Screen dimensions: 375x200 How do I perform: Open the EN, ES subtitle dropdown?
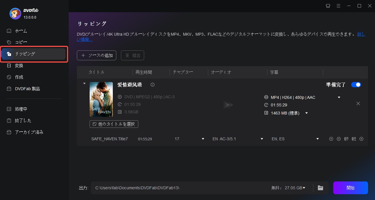(x=317, y=139)
